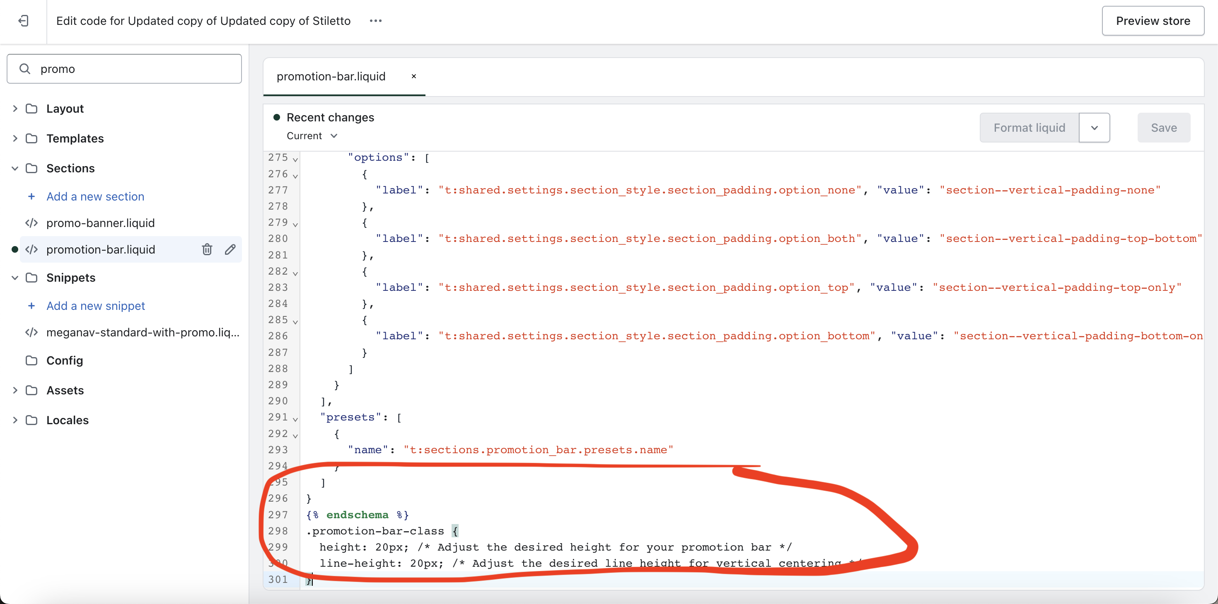This screenshot has width=1218, height=604.
Task: Click the plus icon for new section
Action: 31,196
